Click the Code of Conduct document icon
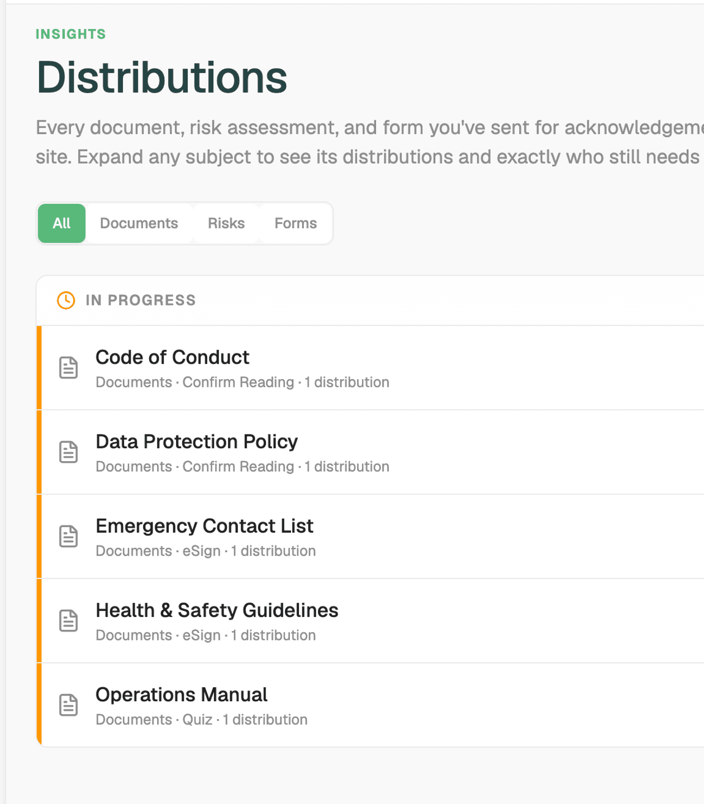The width and height of the screenshot is (704, 804). 69,367
